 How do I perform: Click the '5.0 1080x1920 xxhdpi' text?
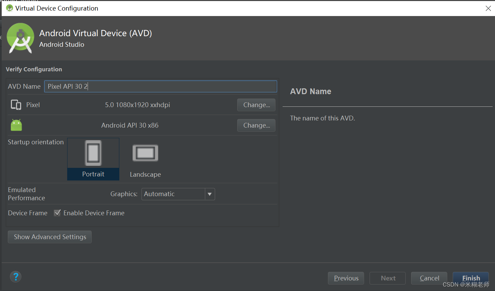click(137, 105)
